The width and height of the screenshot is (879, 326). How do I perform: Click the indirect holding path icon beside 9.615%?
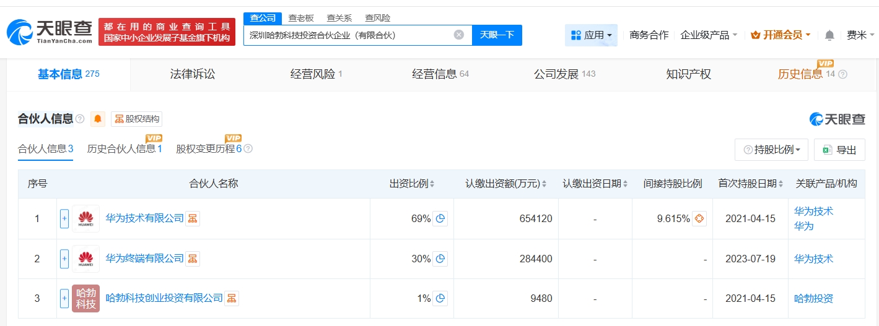pyautogui.click(x=699, y=218)
